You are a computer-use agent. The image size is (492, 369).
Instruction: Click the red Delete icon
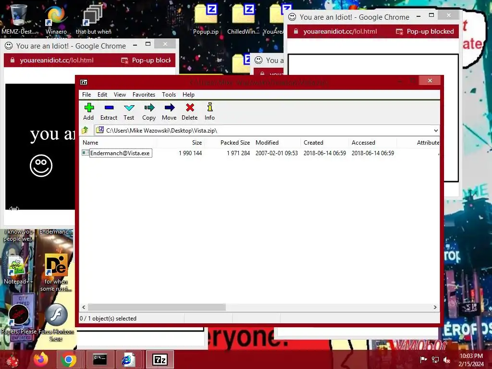click(x=189, y=111)
